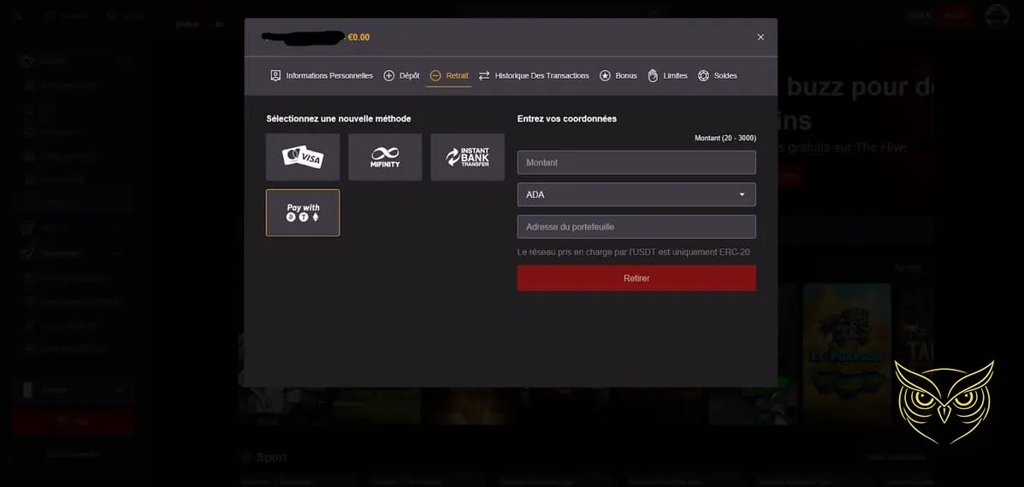The width and height of the screenshot is (1024, 487).
Task: Switch to the Dépôt tab
Action: (401, 76)
